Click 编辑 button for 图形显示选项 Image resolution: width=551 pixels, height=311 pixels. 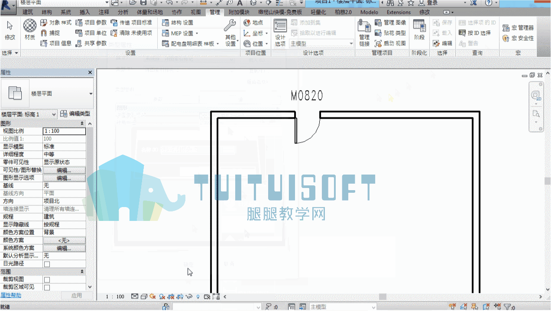[64, 178]
